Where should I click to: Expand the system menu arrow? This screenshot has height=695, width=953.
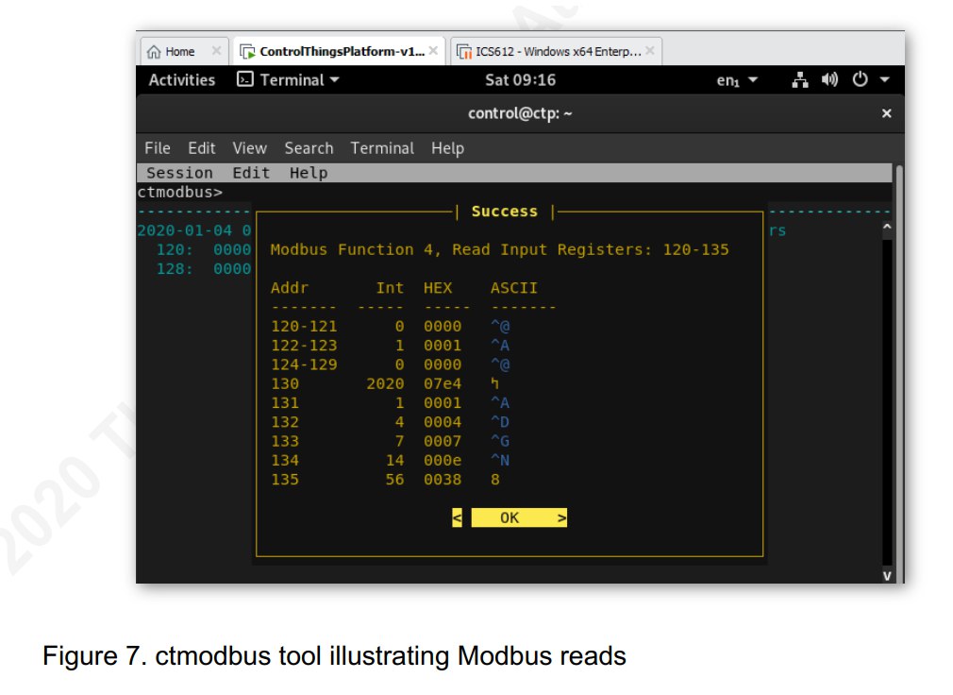click(x=884, y=79)
